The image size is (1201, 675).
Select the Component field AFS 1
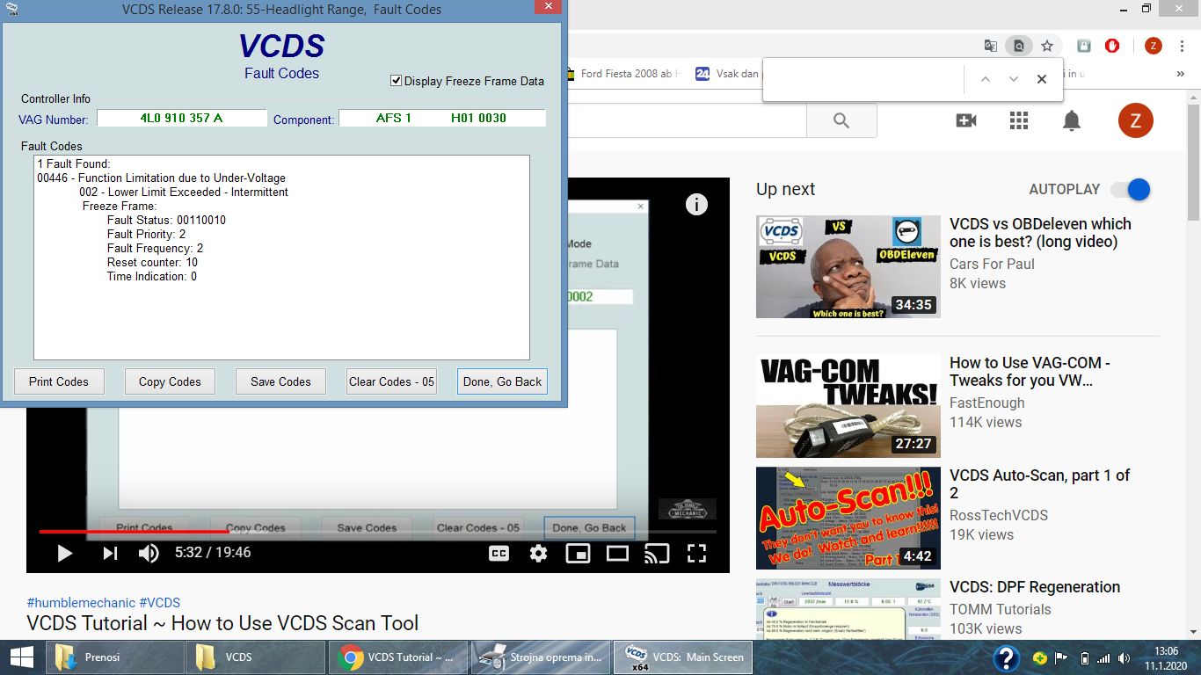(x=442, y=118)
